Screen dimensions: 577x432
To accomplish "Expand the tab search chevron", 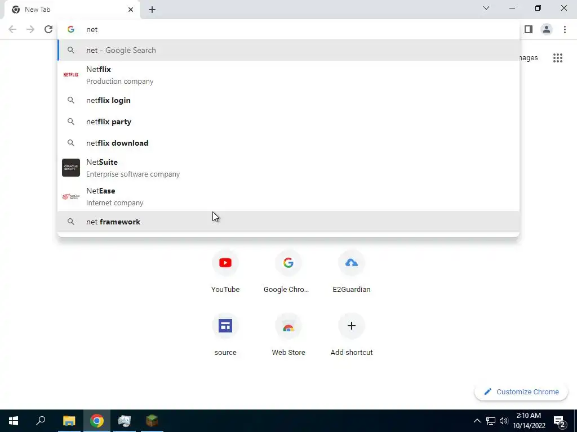I will [486, 8].
